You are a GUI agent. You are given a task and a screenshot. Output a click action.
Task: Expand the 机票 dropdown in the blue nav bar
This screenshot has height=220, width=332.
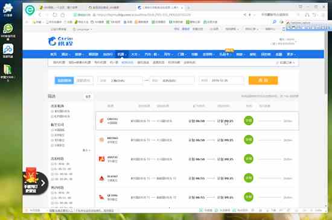[122, 54]
